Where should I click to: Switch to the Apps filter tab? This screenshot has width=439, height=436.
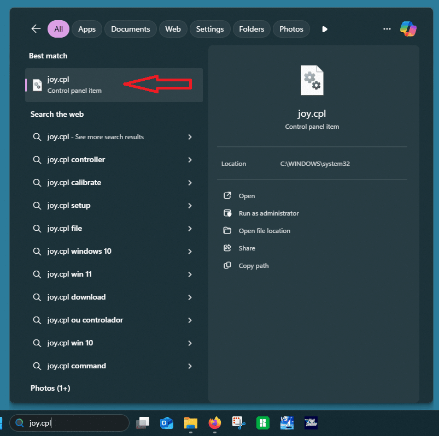[x=87, y=29]
